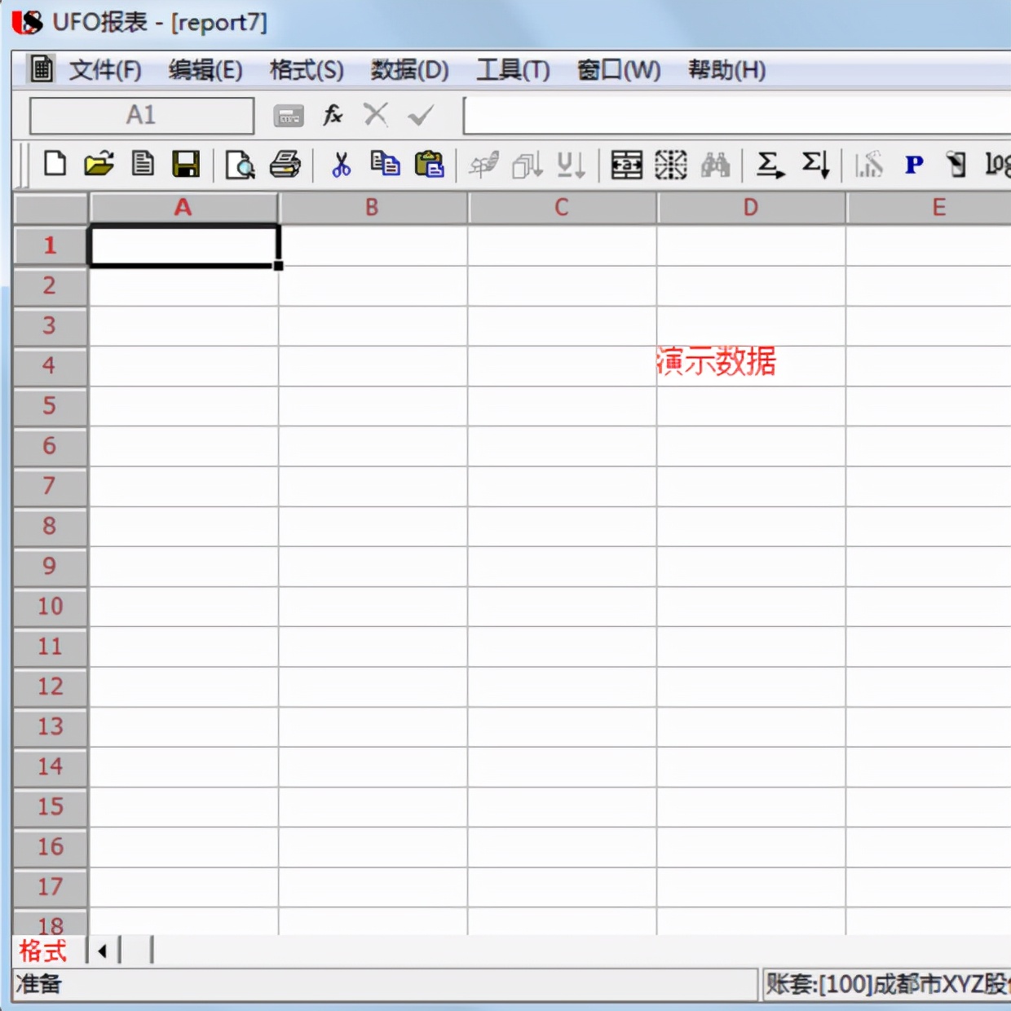Screen dimensions: 1011x1011
Task: Print the current report
Action: 286,164
